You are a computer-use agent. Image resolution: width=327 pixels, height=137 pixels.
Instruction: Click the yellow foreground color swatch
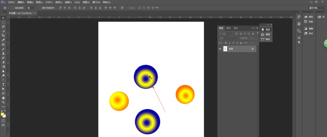2,114
